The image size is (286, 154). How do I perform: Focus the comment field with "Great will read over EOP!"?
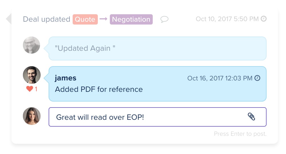pos(157,117)
